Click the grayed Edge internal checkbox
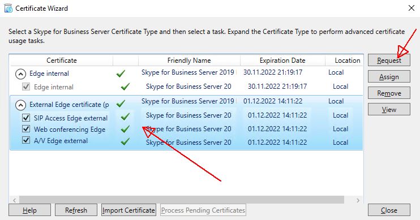 [x=26, y=87]
